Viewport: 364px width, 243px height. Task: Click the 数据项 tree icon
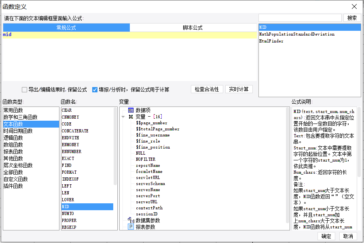click(131, 110)
